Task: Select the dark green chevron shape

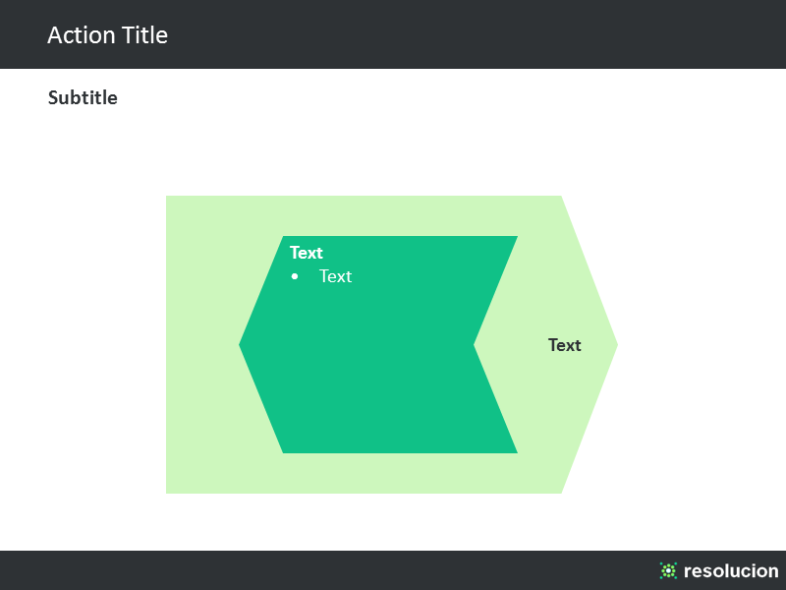Action: pyautogui.click(x=378, y=345)
